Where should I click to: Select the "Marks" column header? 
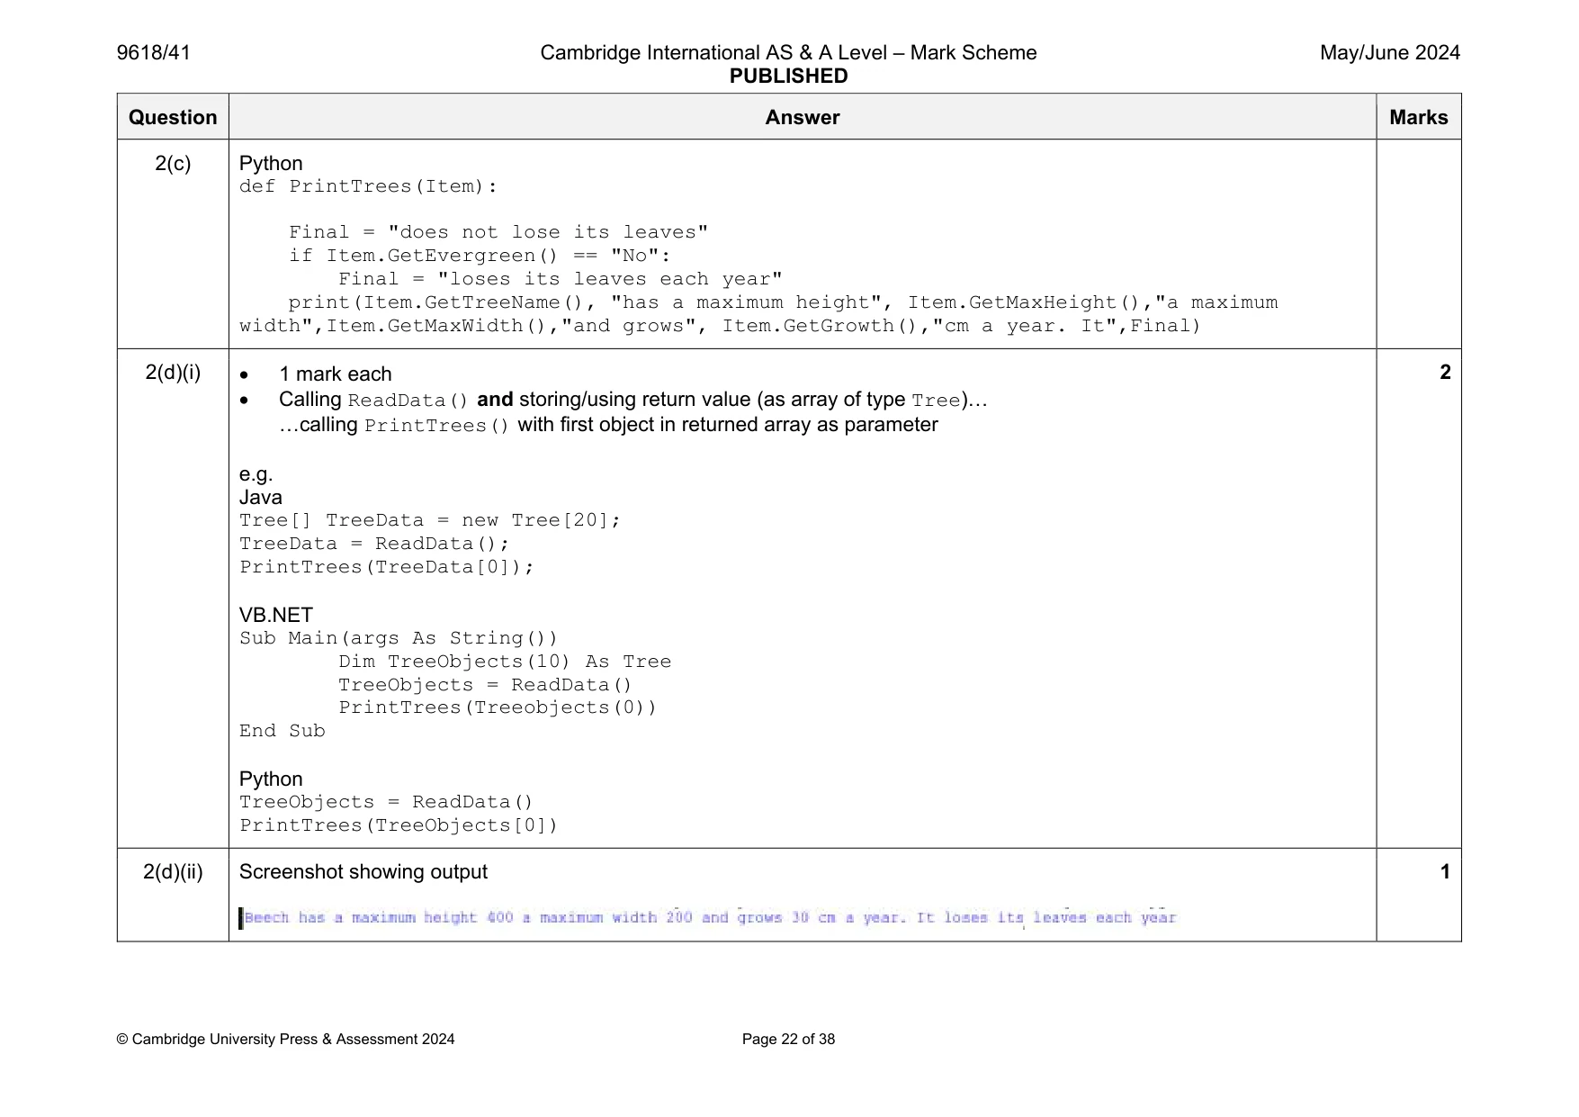[1419, 117]
